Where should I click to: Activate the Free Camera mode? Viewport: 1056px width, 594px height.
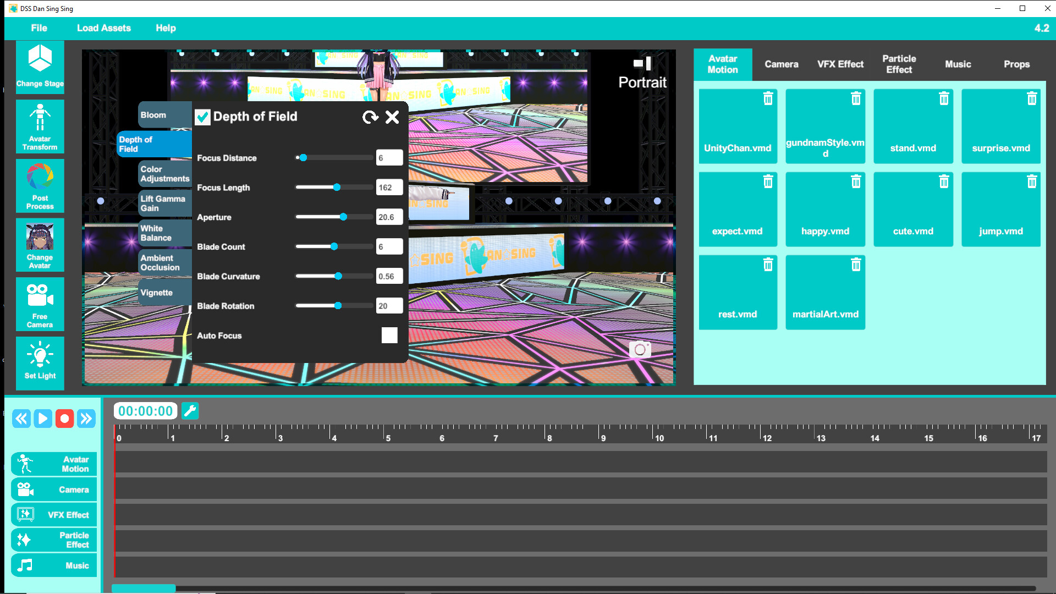[40, 304]
